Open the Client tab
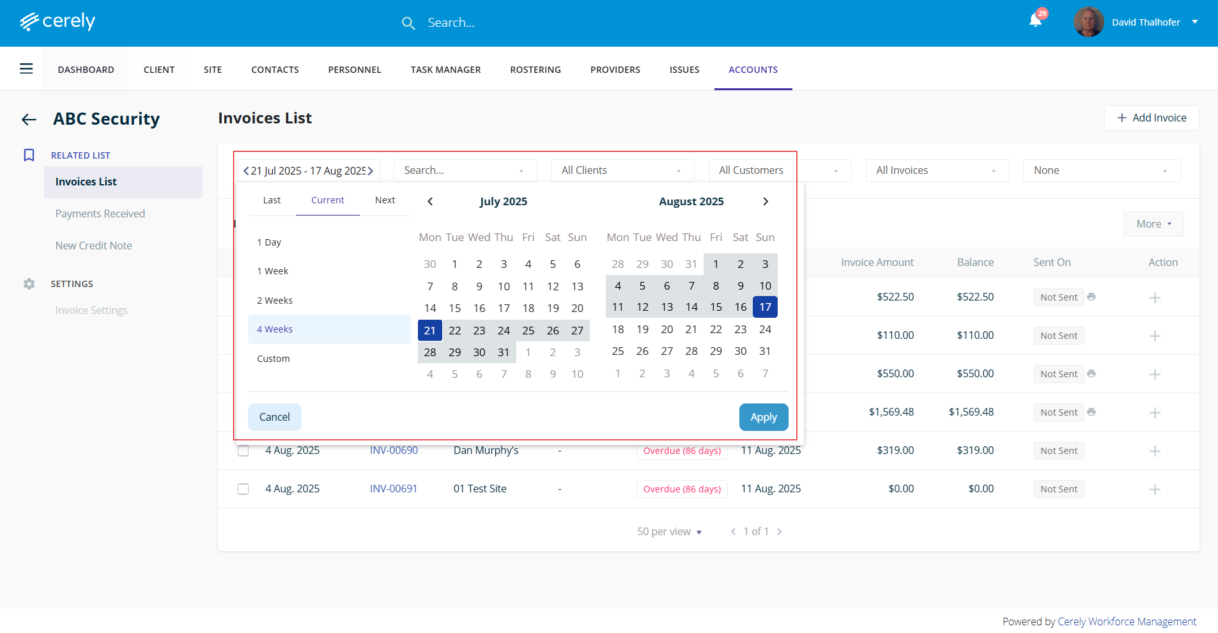The width and height of the screenshot is (1218, 633). coord(159,70)
